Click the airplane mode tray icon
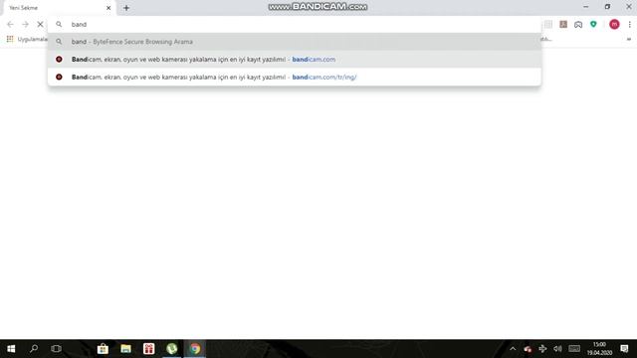This screenshot has width=637, height=358. click(542, 349)
